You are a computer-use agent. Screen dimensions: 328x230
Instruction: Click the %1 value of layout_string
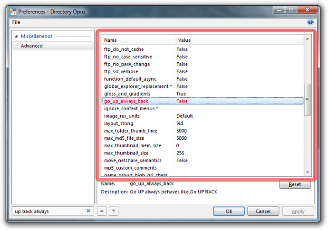coord(180,124)
